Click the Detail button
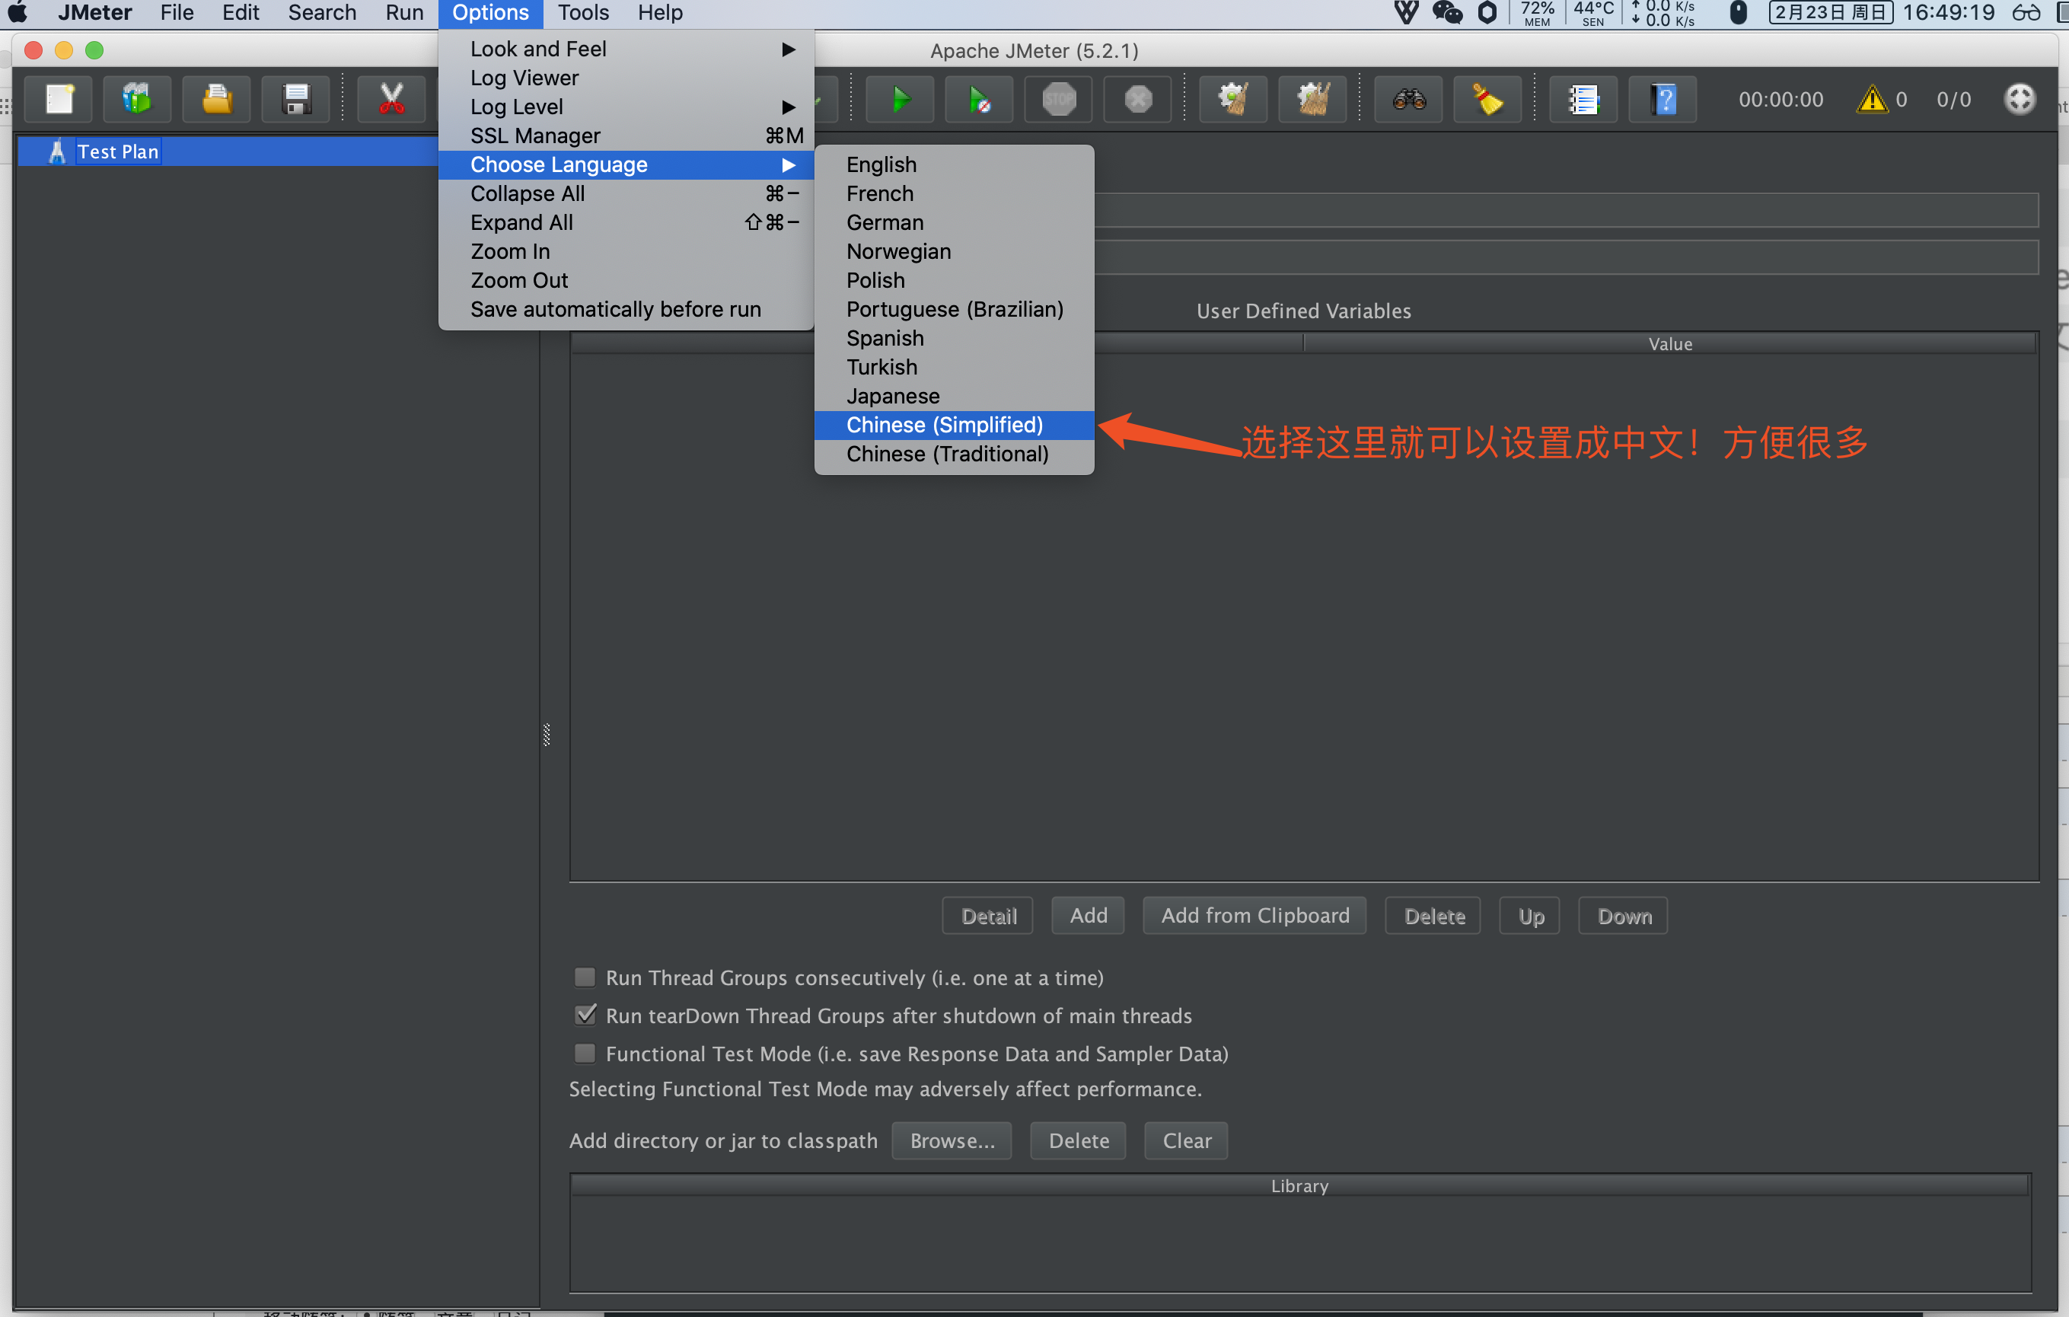This screenshot has height=1317, width=2069. 988,916
